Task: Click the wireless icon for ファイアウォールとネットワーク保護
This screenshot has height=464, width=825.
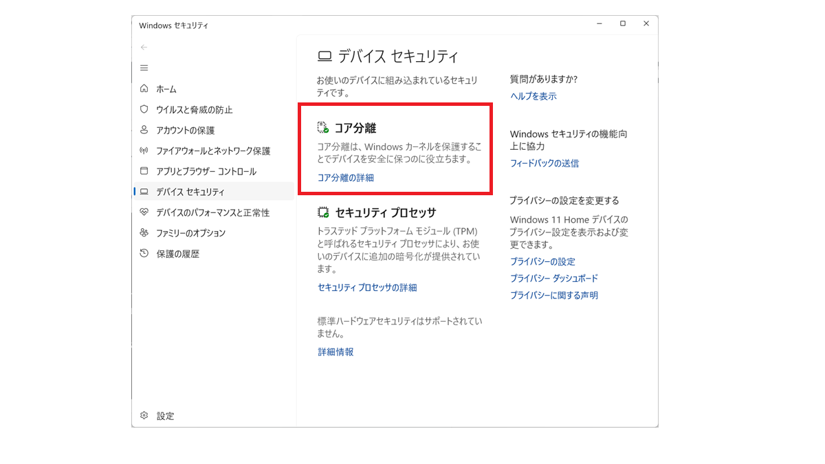Action: [x=144, y=151]
